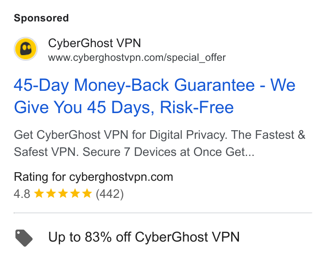This screenshot has width=326, height=263.
Task: Click the 4.8 rating score
Action: coord(22,194)
